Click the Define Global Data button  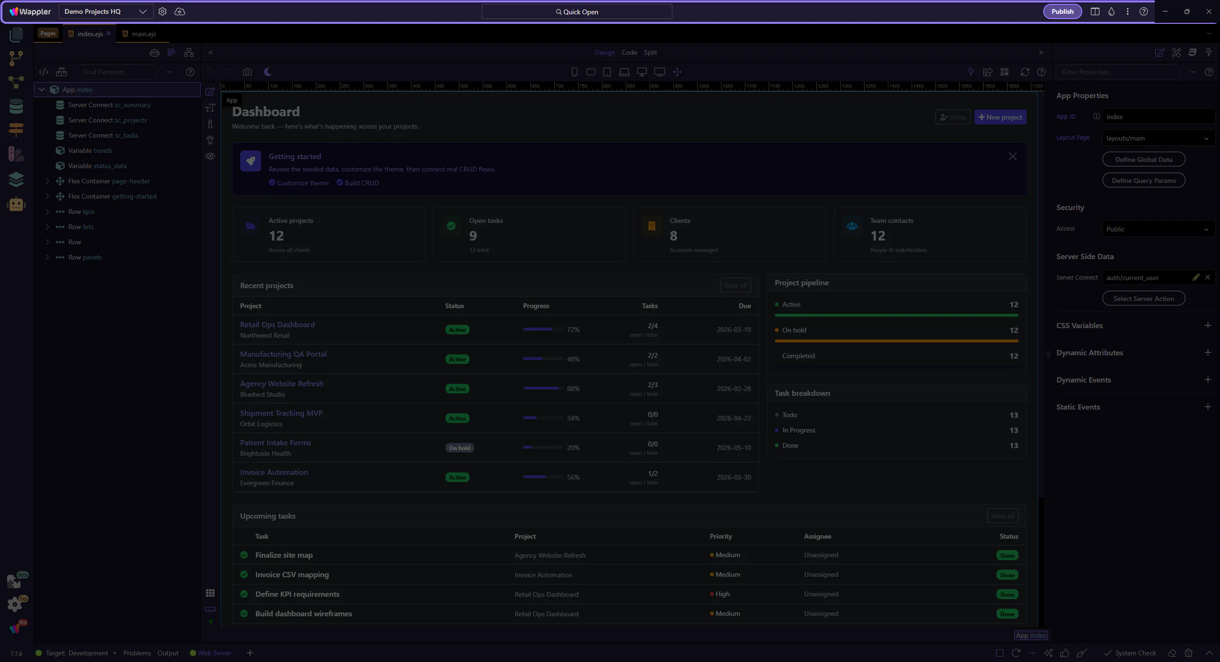[1143, 160]
